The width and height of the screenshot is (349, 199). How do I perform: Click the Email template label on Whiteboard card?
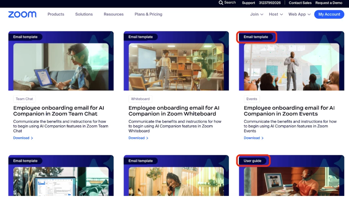point(141,37)
